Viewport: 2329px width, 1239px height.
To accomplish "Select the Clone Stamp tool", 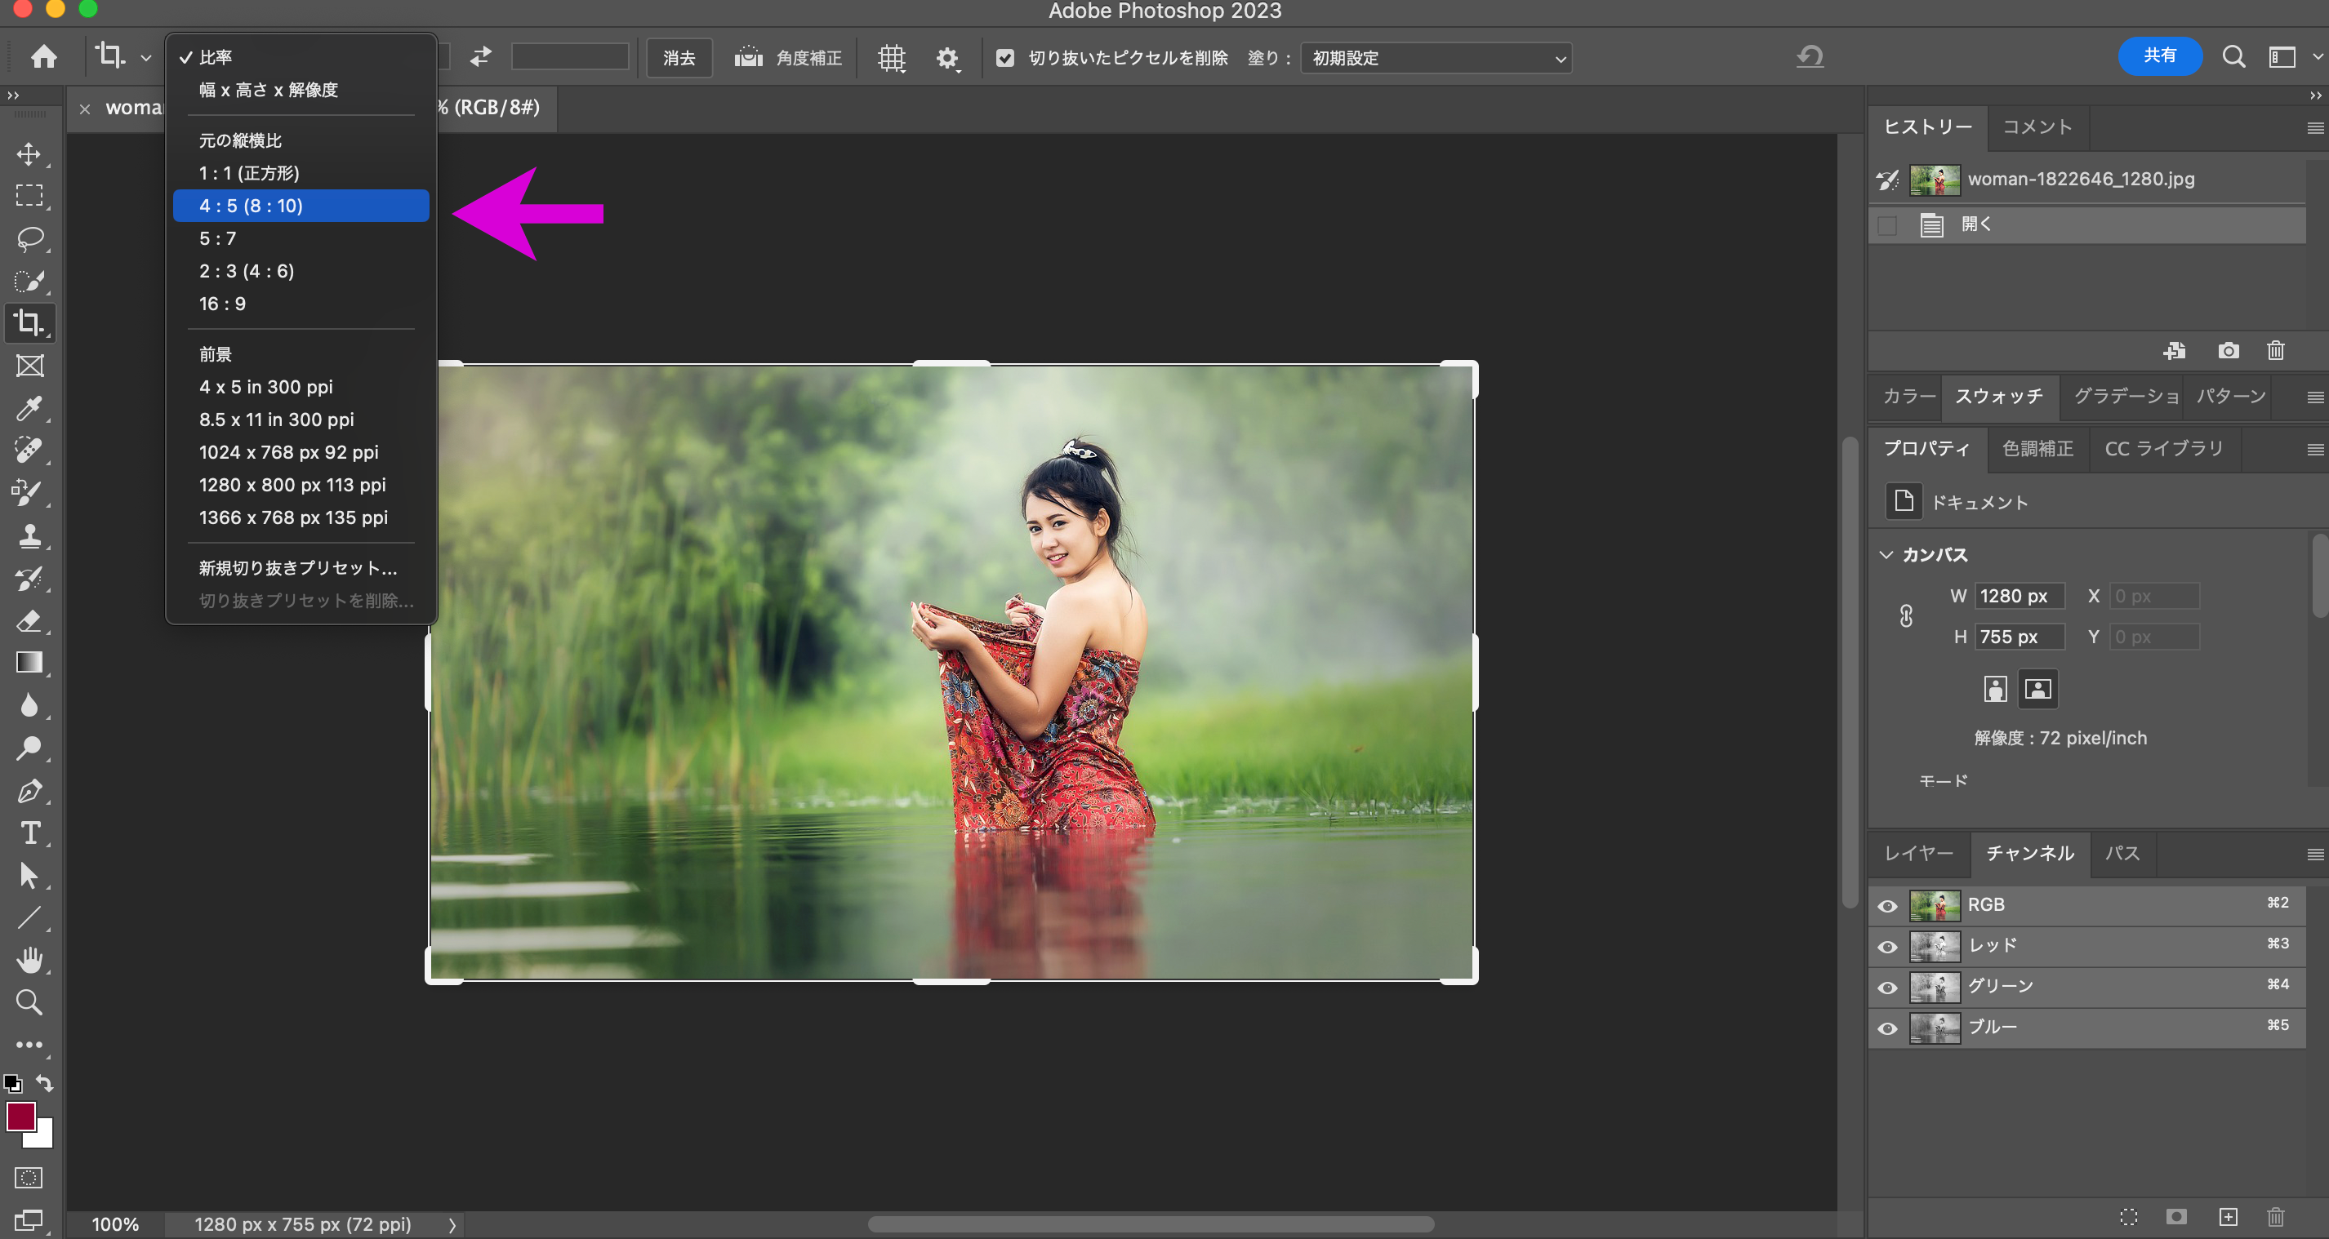I will click(x=30, y=536).
